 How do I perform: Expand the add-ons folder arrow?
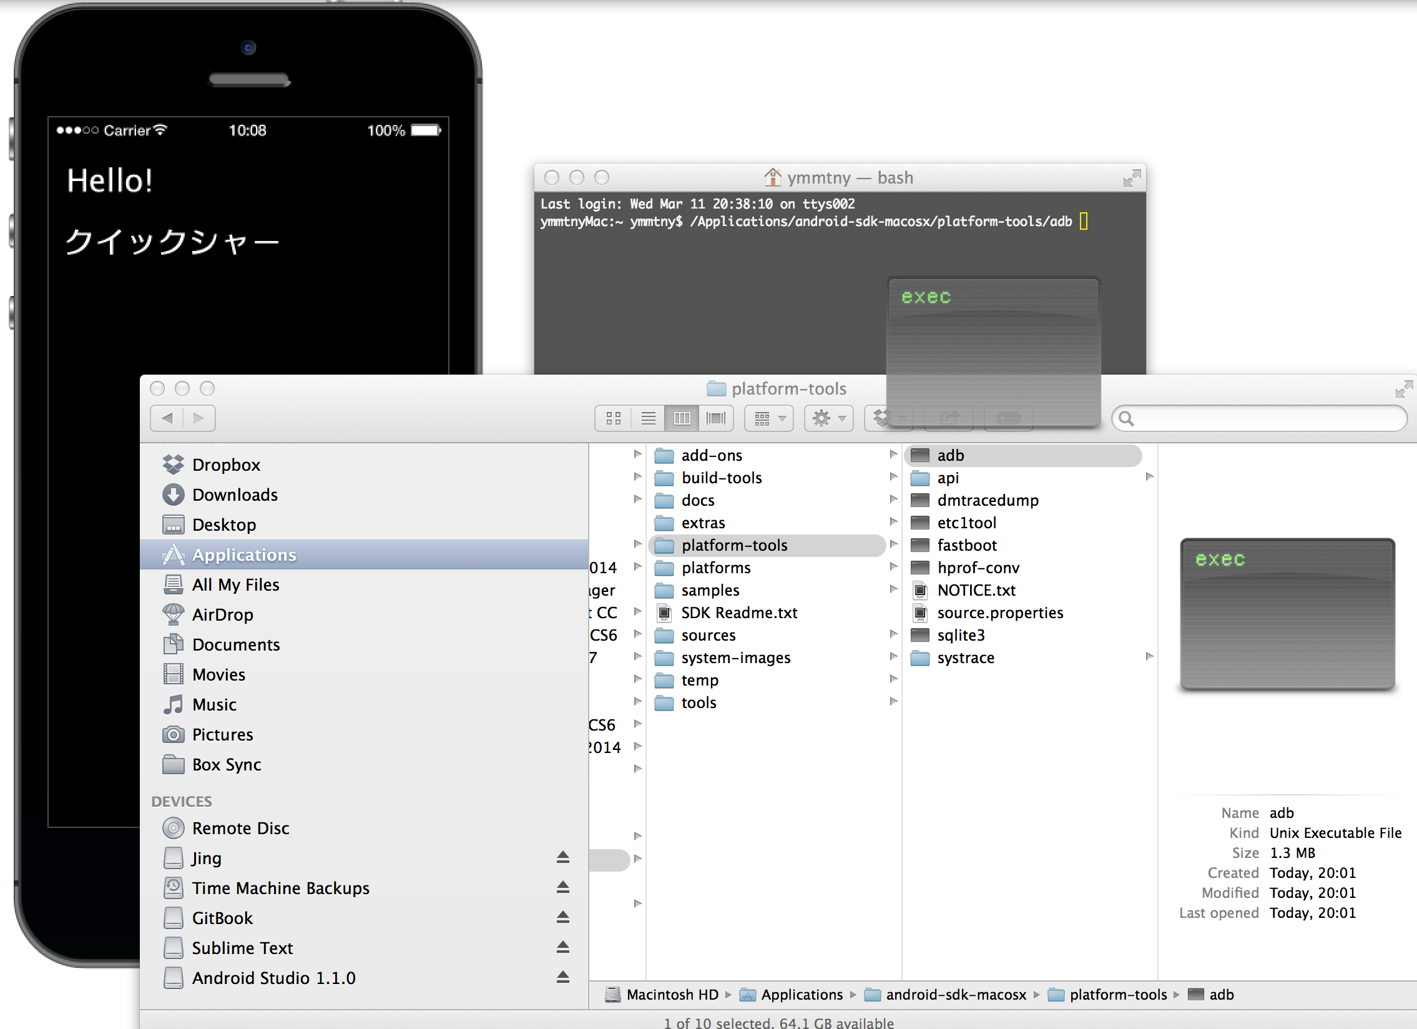coord(893,454)
